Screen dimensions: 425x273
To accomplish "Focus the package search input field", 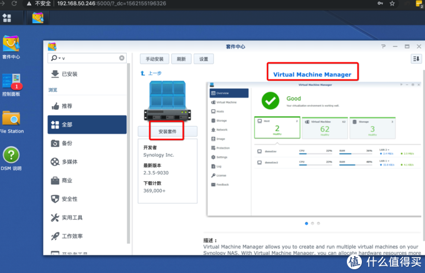I will point(87,58).
